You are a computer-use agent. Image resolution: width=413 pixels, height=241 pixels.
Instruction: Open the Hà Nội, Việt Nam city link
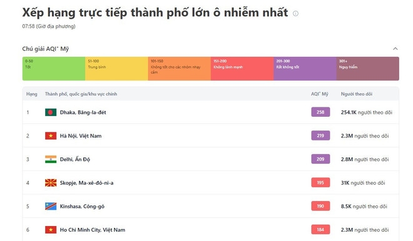(81, 136)
